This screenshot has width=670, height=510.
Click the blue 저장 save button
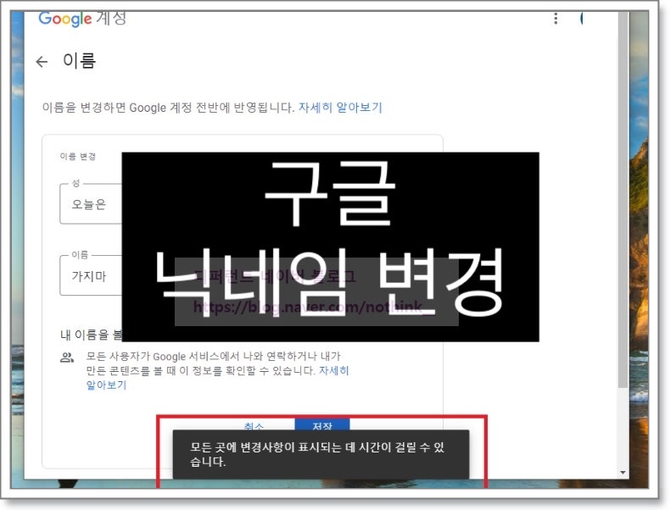coord(322,424)
